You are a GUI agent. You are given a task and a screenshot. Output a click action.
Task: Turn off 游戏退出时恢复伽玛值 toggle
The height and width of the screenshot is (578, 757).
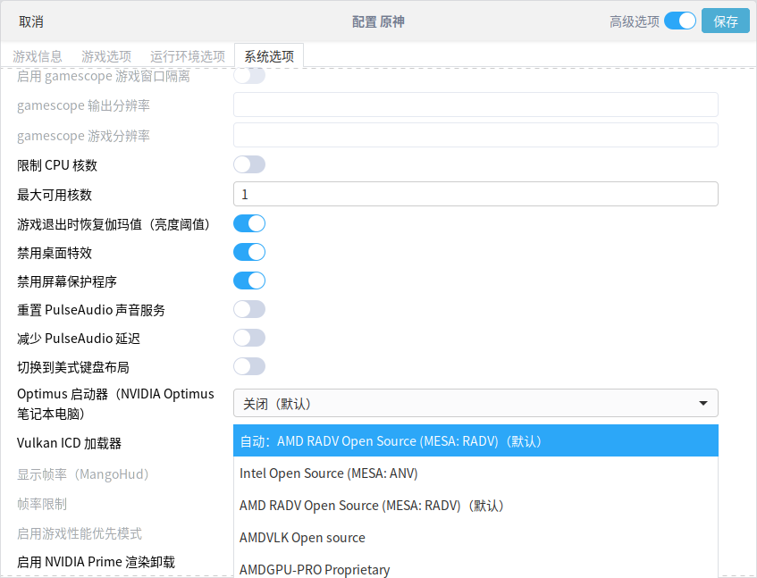tap(249, 223)
